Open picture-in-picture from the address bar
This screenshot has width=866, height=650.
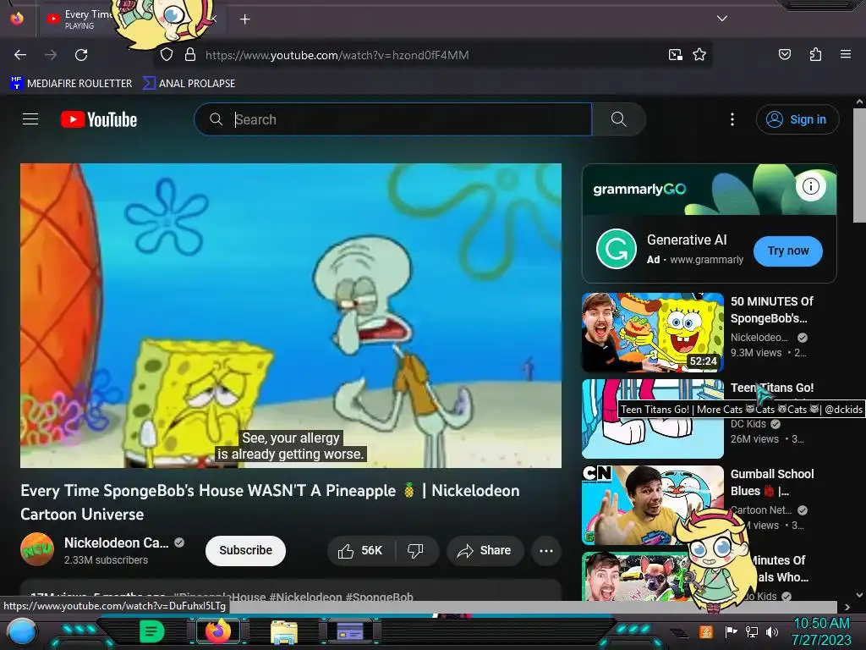tap(676, 55)
